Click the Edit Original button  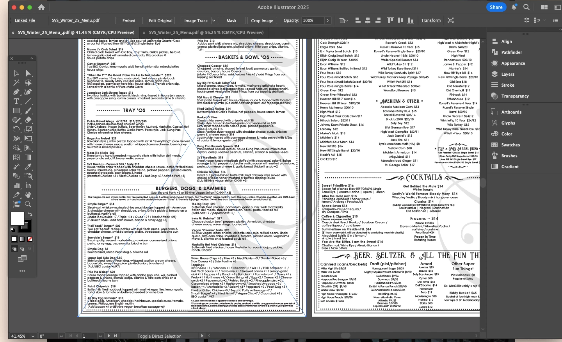coord(160,21)
